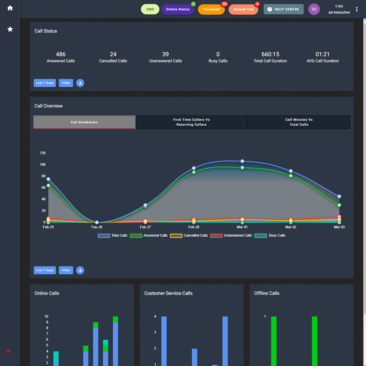Click the MI user avatar
366x366 pixels.
coord(314,9)
